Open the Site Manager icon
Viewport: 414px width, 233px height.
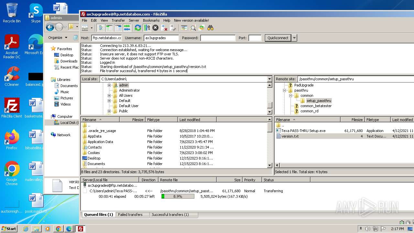click(x=85, y=28)
